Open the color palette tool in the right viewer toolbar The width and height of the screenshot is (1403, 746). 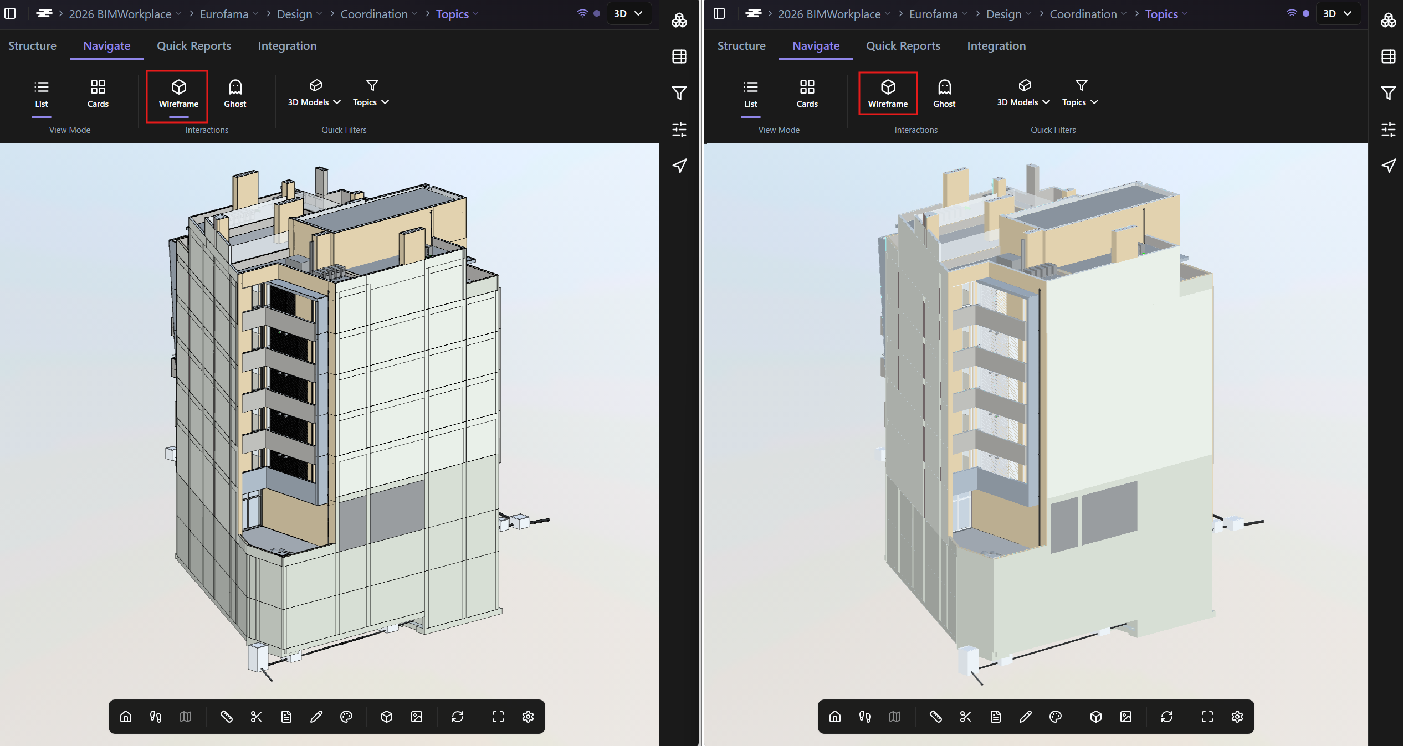coord(1056,717)
